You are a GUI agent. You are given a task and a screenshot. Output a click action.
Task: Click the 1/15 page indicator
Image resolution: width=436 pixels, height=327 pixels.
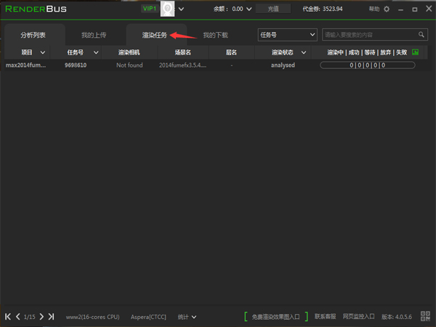[30, 317]
